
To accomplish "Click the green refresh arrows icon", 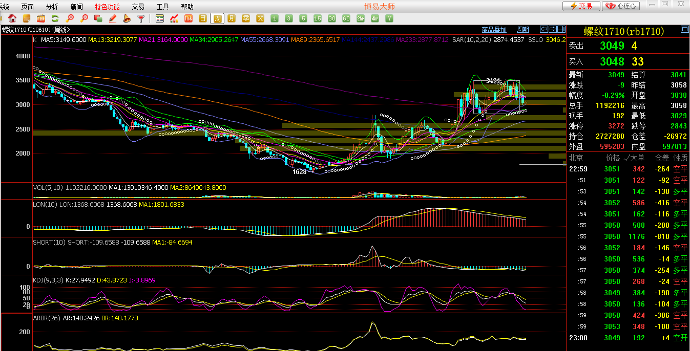I will click(x=55, y=18).
